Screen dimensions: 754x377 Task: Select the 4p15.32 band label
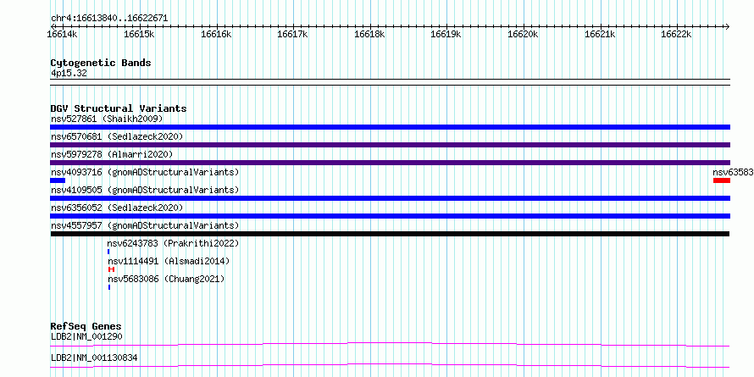(69, 74)
